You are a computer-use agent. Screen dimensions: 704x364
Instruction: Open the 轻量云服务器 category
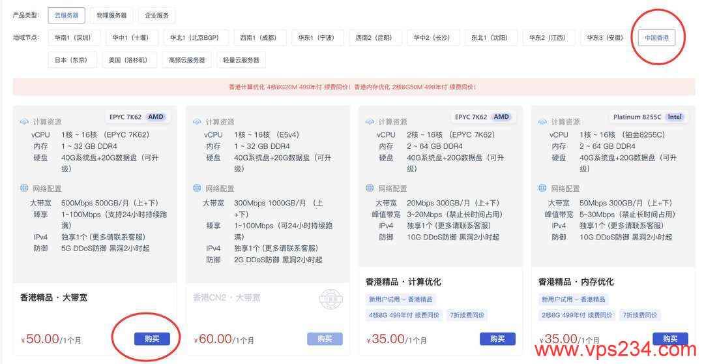point(241,60)
